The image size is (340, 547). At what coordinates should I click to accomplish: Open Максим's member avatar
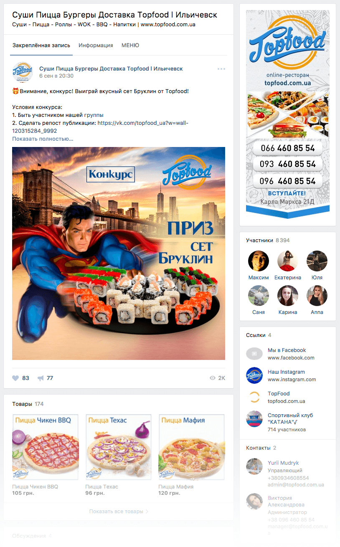click(259, 261)
